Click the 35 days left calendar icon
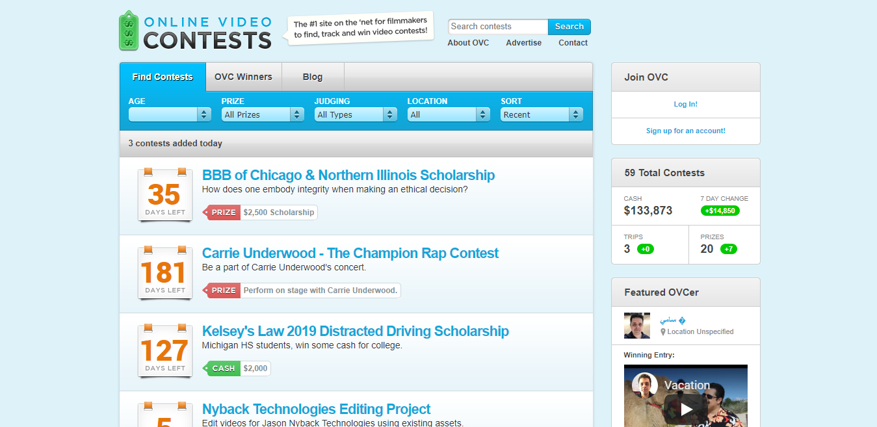The width and height of the screenshot is (877, 427). point(164,195)
